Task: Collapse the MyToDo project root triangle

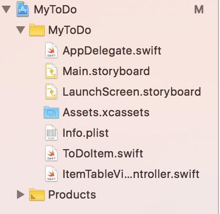Action: (x=6, y=9)
